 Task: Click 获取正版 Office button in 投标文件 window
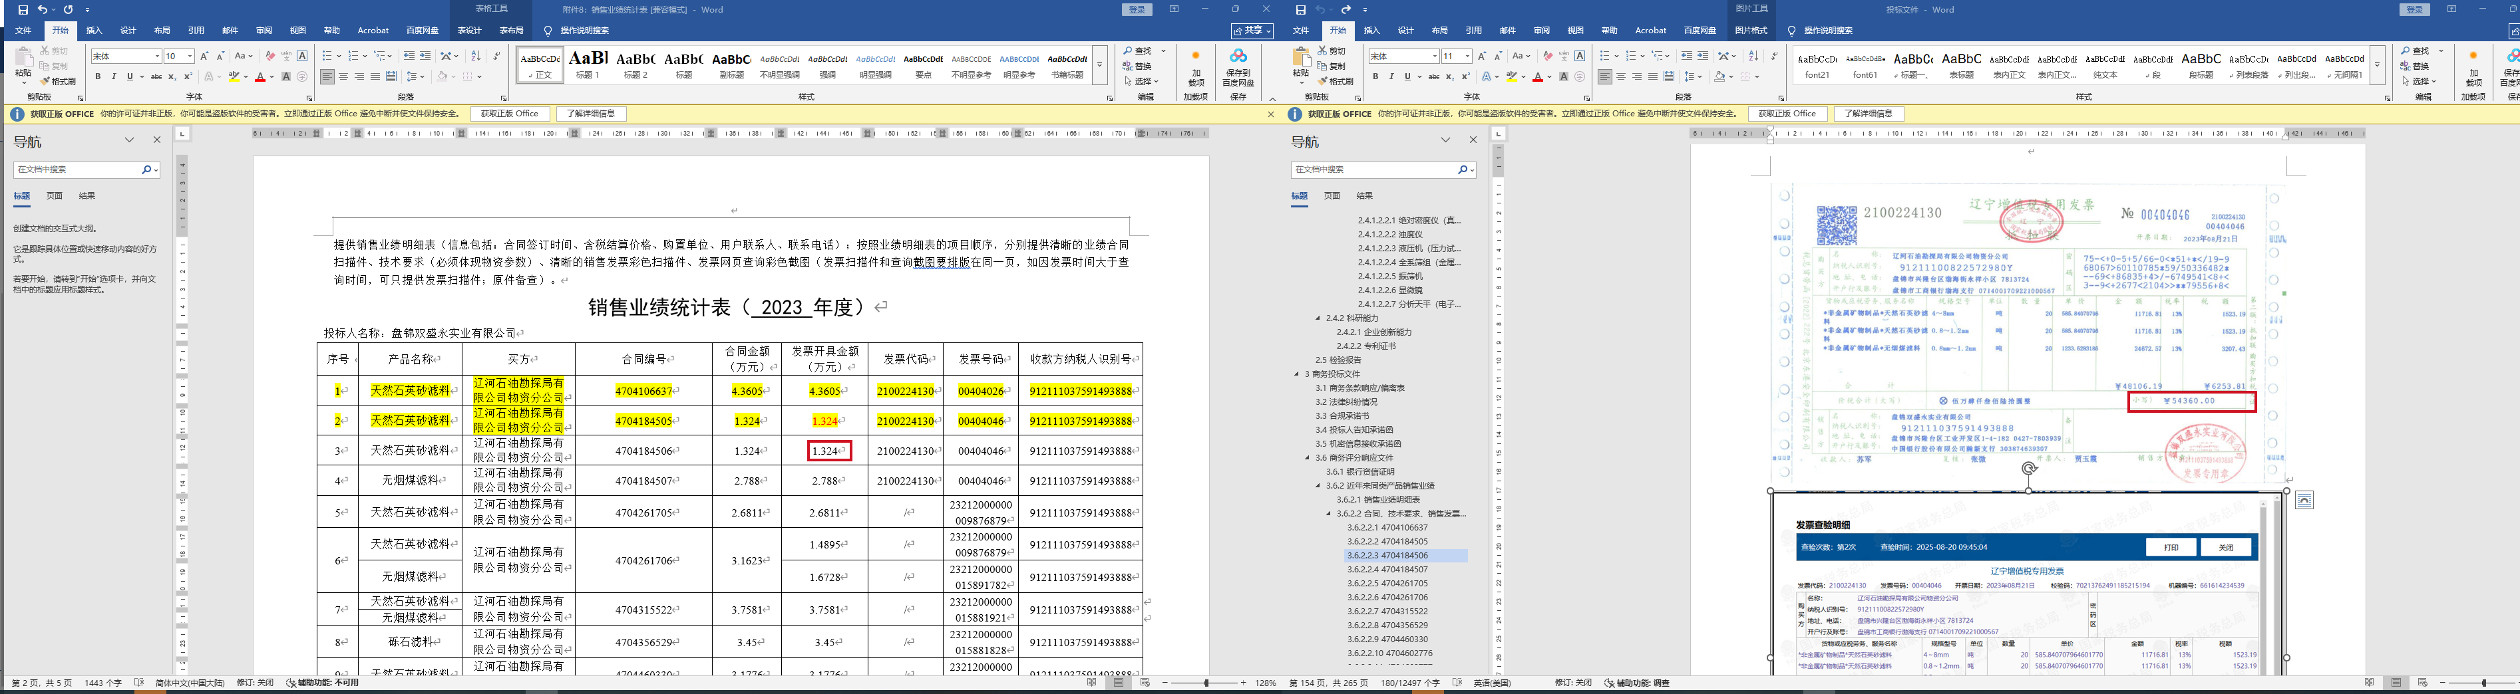tap(1786, 114)
